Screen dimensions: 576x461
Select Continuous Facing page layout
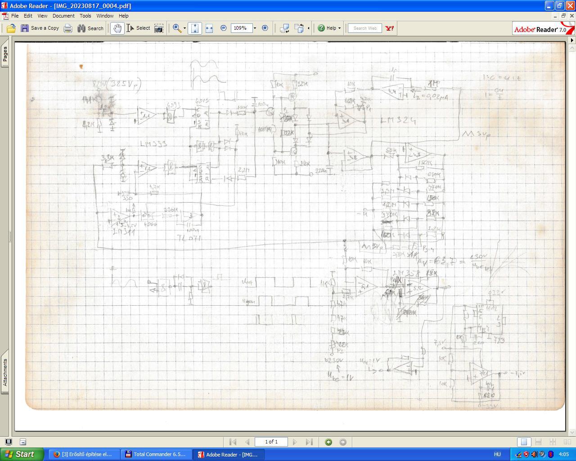click(x=553, y=442)
